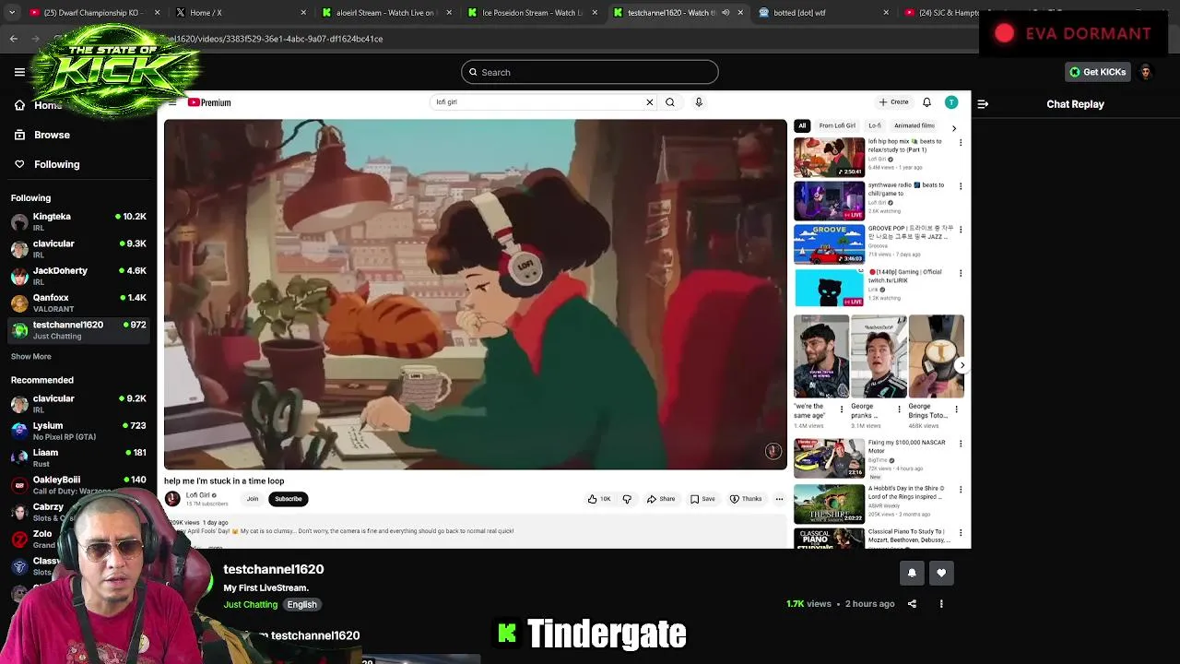Switch to Ice Poseidon Stream tab
Viewport: 1180px width, 664px height.
[x=532, y=13]
